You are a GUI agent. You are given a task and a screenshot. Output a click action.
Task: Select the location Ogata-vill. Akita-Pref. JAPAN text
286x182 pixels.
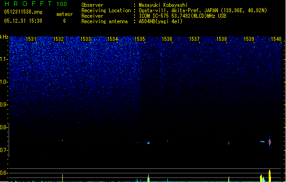pyautogui.click(x=203, y=10)
